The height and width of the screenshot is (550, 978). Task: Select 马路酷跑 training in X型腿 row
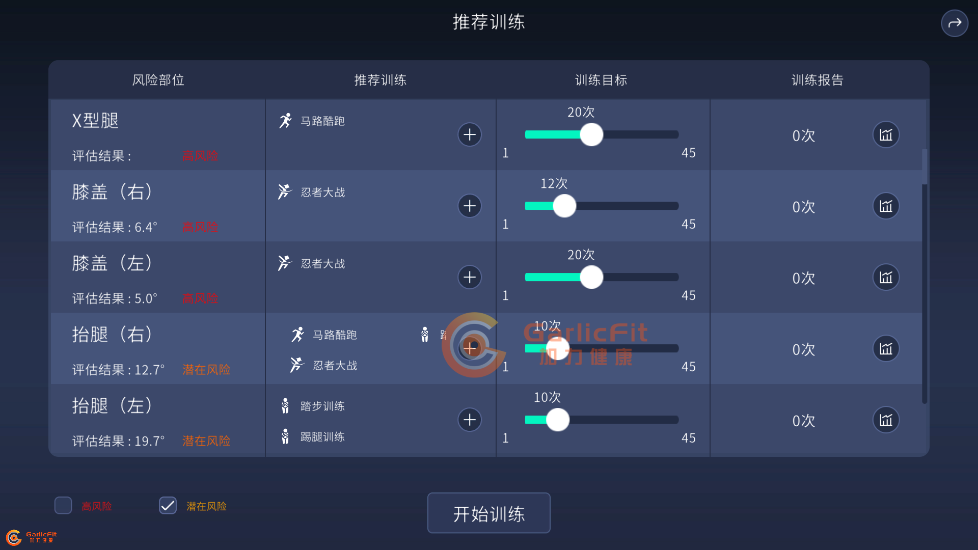click(322, 121)
